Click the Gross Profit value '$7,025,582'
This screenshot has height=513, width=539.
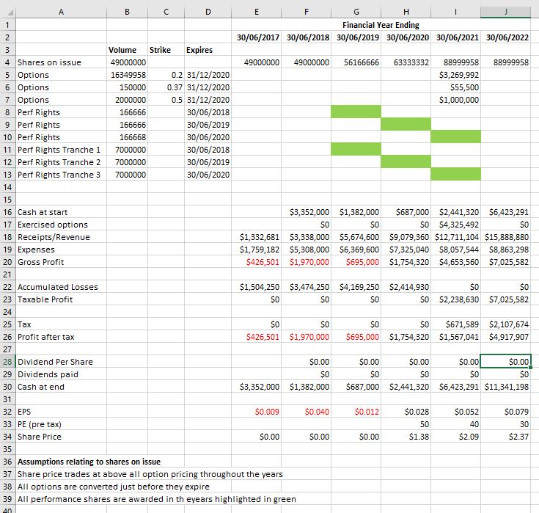(x=506, y=262)
